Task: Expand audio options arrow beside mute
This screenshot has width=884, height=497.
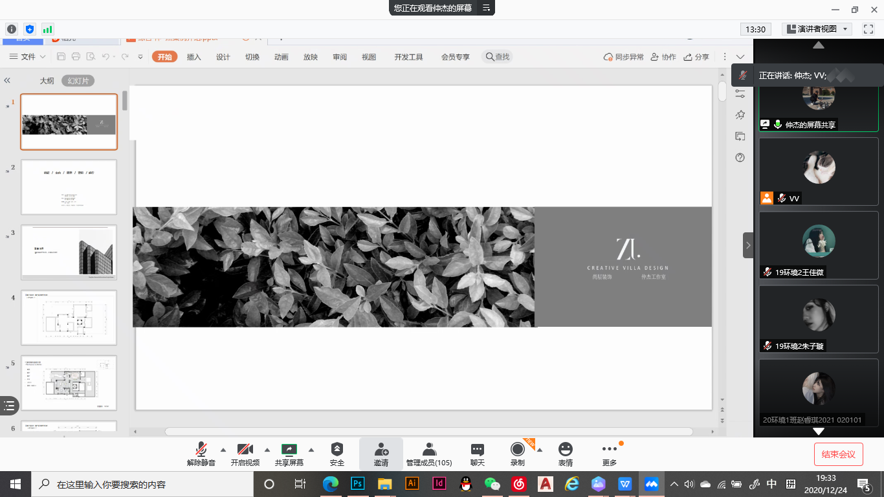Action: [223, 450]
